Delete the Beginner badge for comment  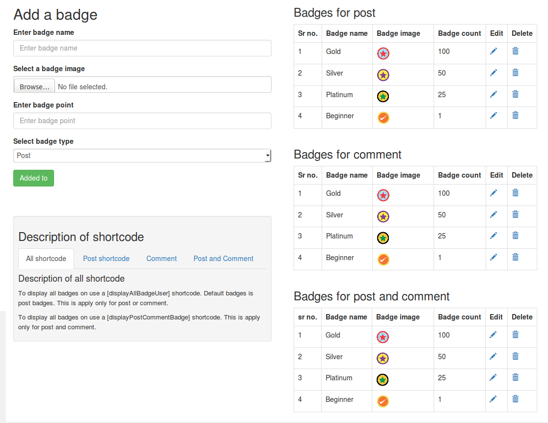pyautogui.click(x=515, y=257)
